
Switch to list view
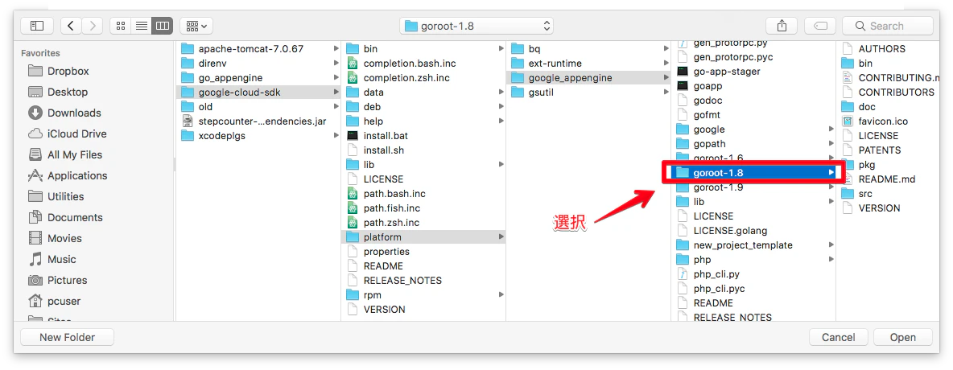click(x=141, y=26)
